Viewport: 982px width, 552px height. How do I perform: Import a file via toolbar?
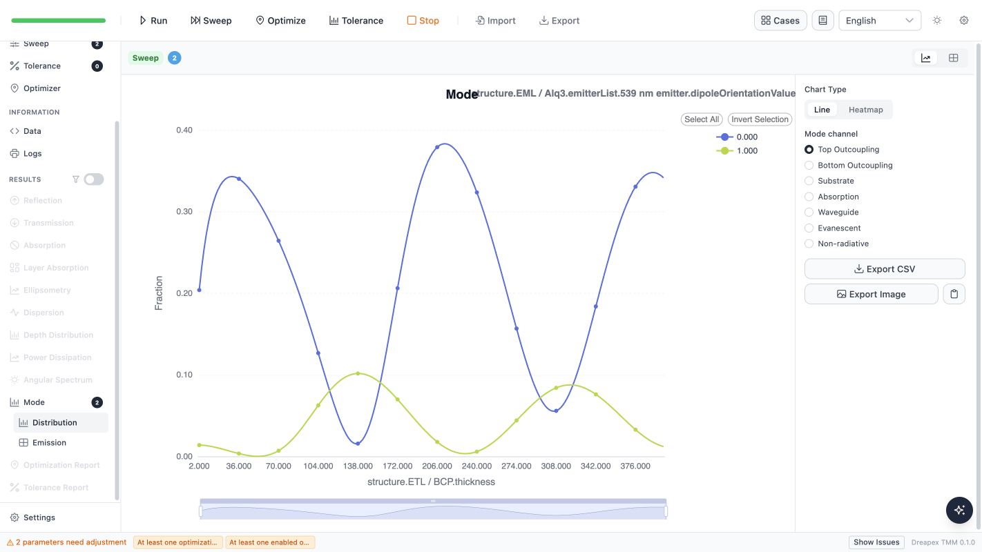pos(496,21)
